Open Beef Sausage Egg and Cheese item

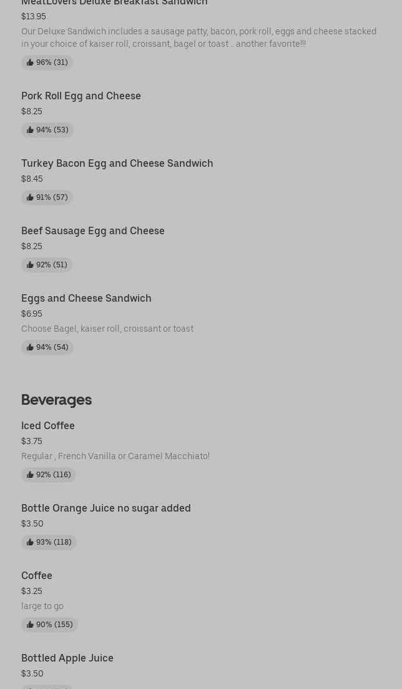coord(93,230)
